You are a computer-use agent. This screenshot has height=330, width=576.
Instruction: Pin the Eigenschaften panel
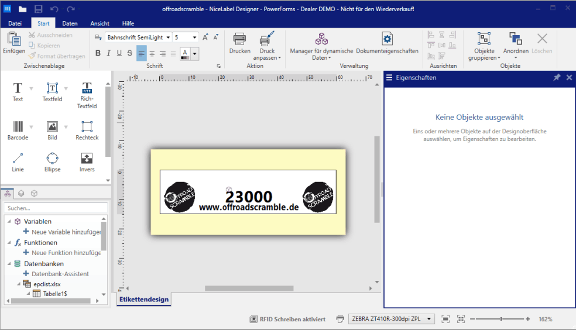pos(557,77)
